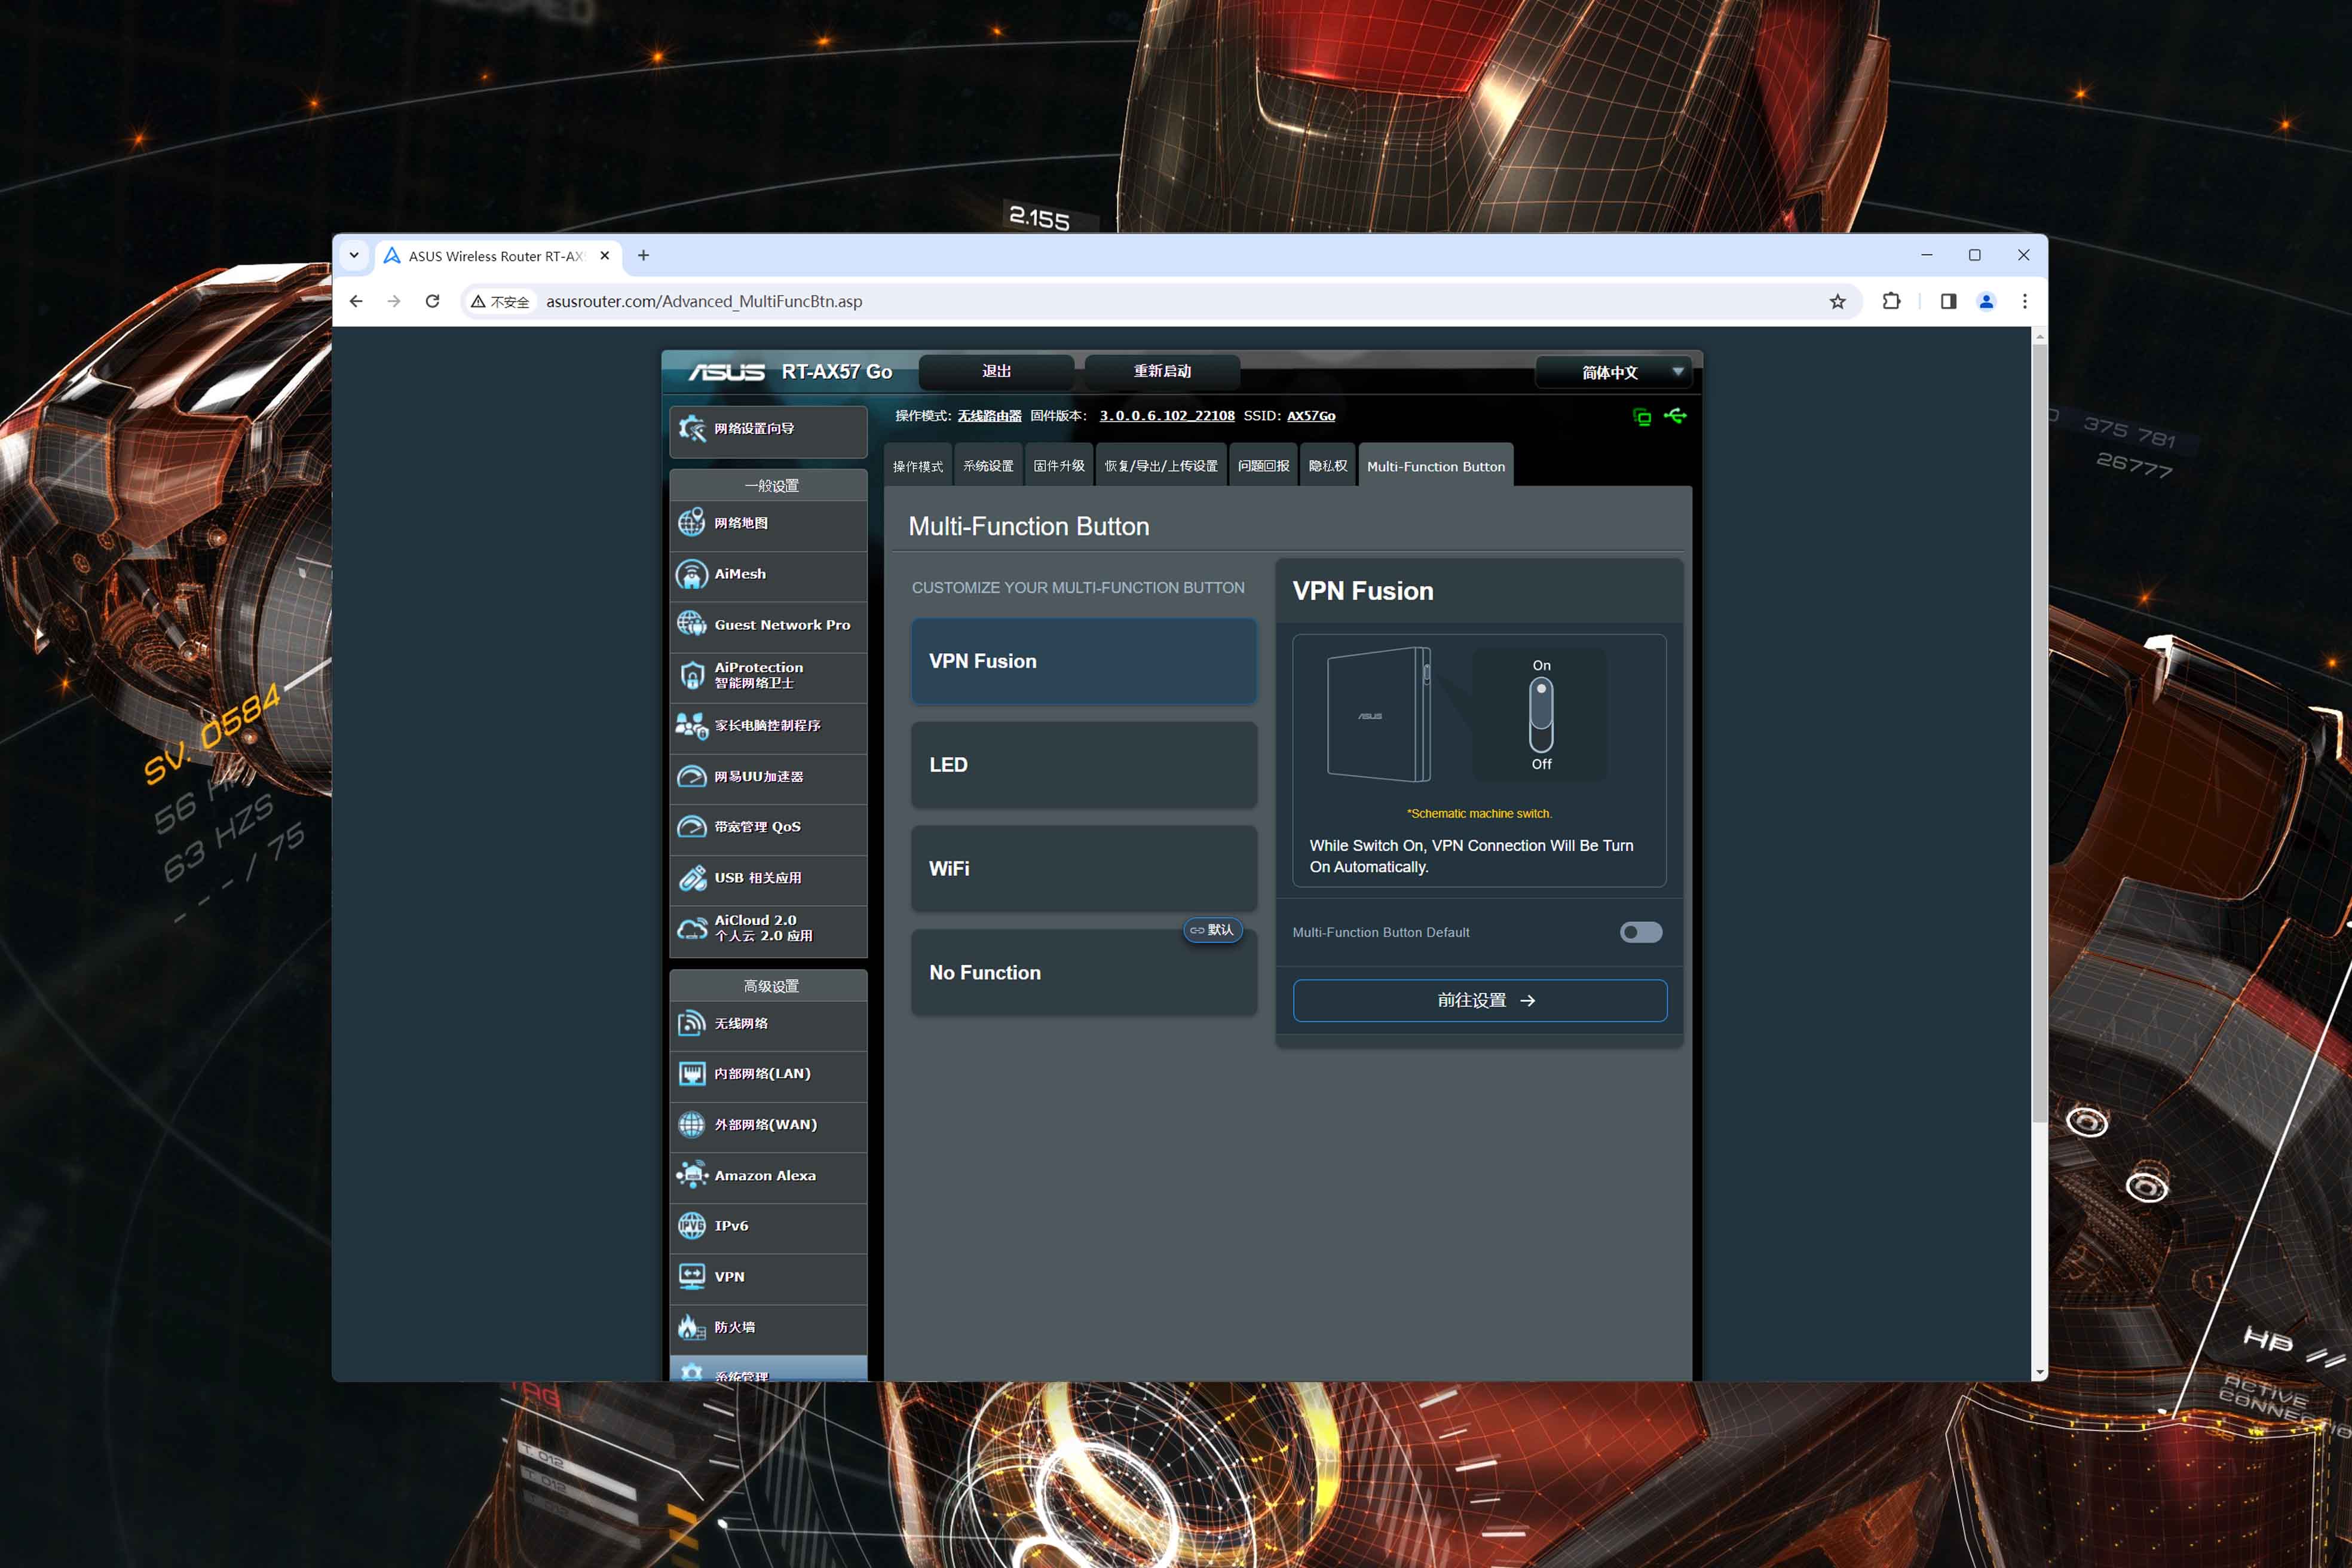Close the ASUS Wireless Router tab
This screenshot has height=1568, width=2352.
[604, 256]
